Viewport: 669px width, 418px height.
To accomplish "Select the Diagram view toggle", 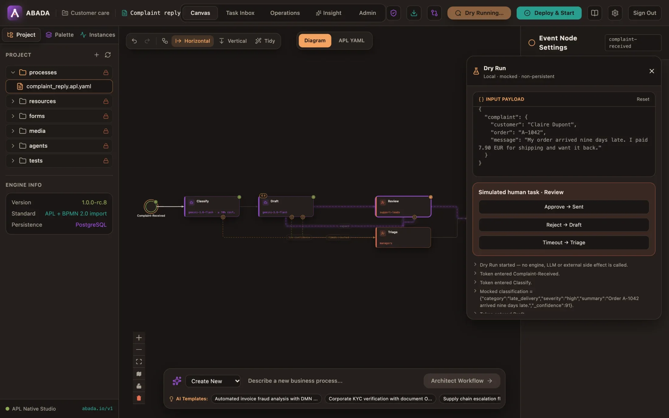I will point(315,40).
